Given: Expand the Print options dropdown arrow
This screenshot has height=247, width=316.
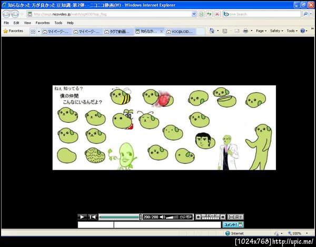Looking at the screenshot, I should click(252, 31).
